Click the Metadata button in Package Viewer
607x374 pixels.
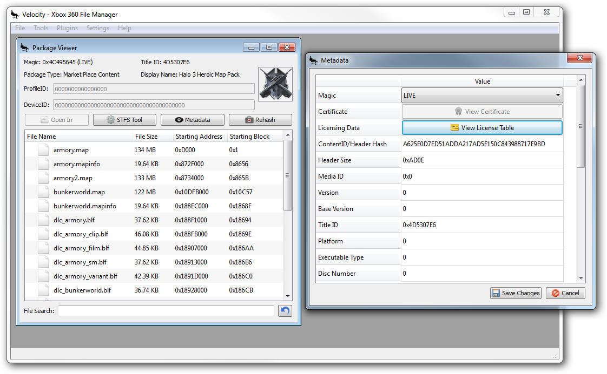coord(193,120)
